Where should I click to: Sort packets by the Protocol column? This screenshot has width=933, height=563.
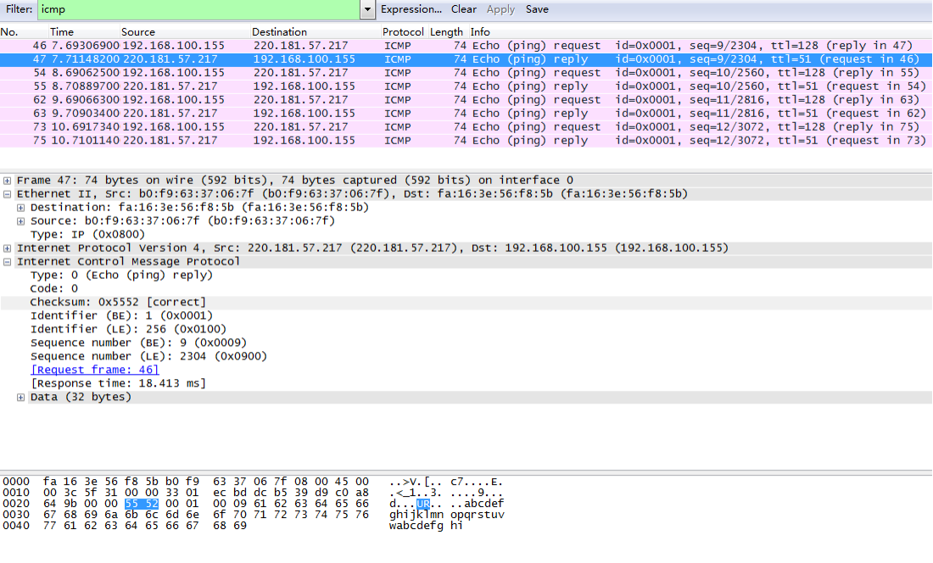(403, 31)
